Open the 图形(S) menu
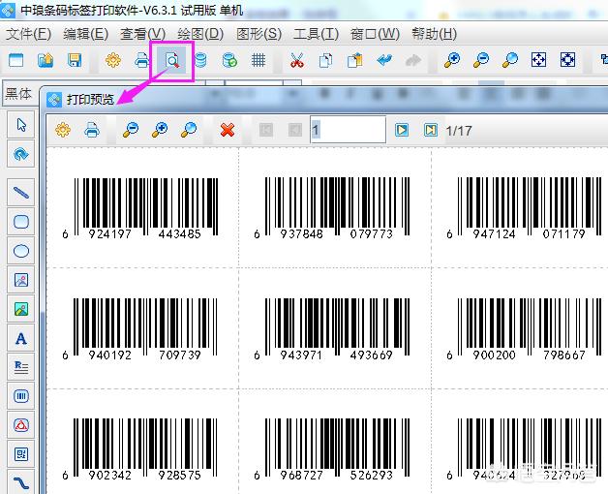The image size is (608, 494). click(x=259, y=34)
